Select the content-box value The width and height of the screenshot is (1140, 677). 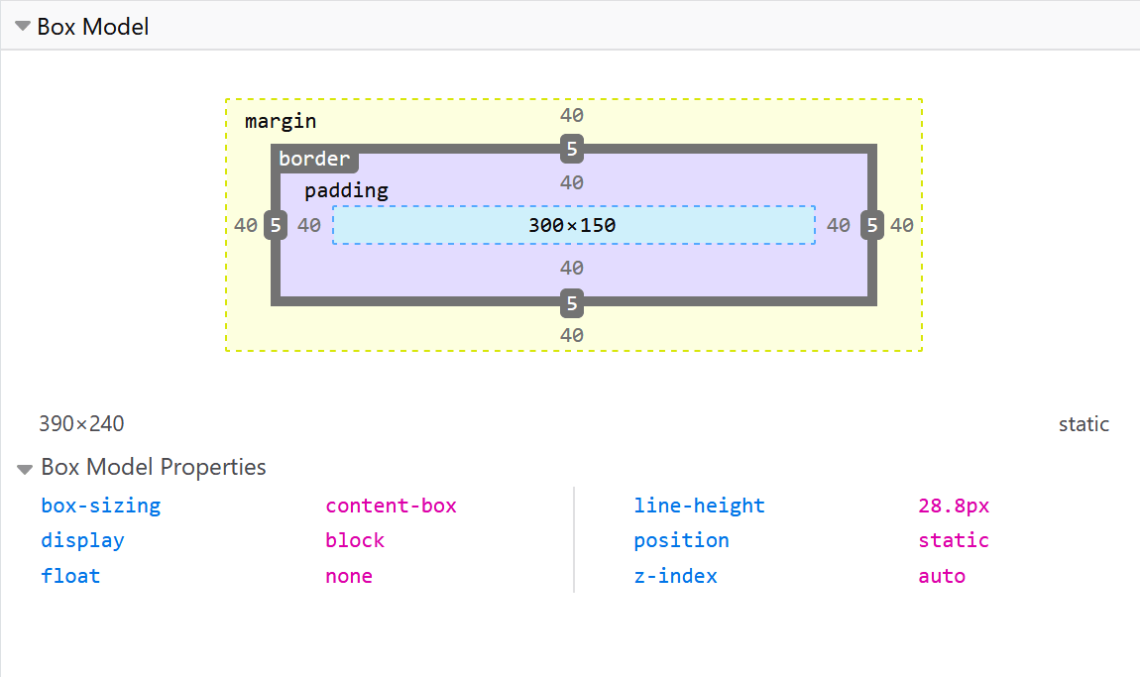[391, 506]
